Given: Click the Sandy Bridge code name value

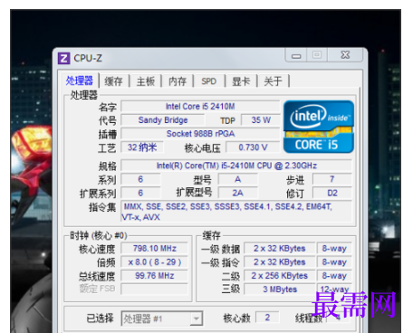Looking at the screenshot, I should [x=163, y=120].
